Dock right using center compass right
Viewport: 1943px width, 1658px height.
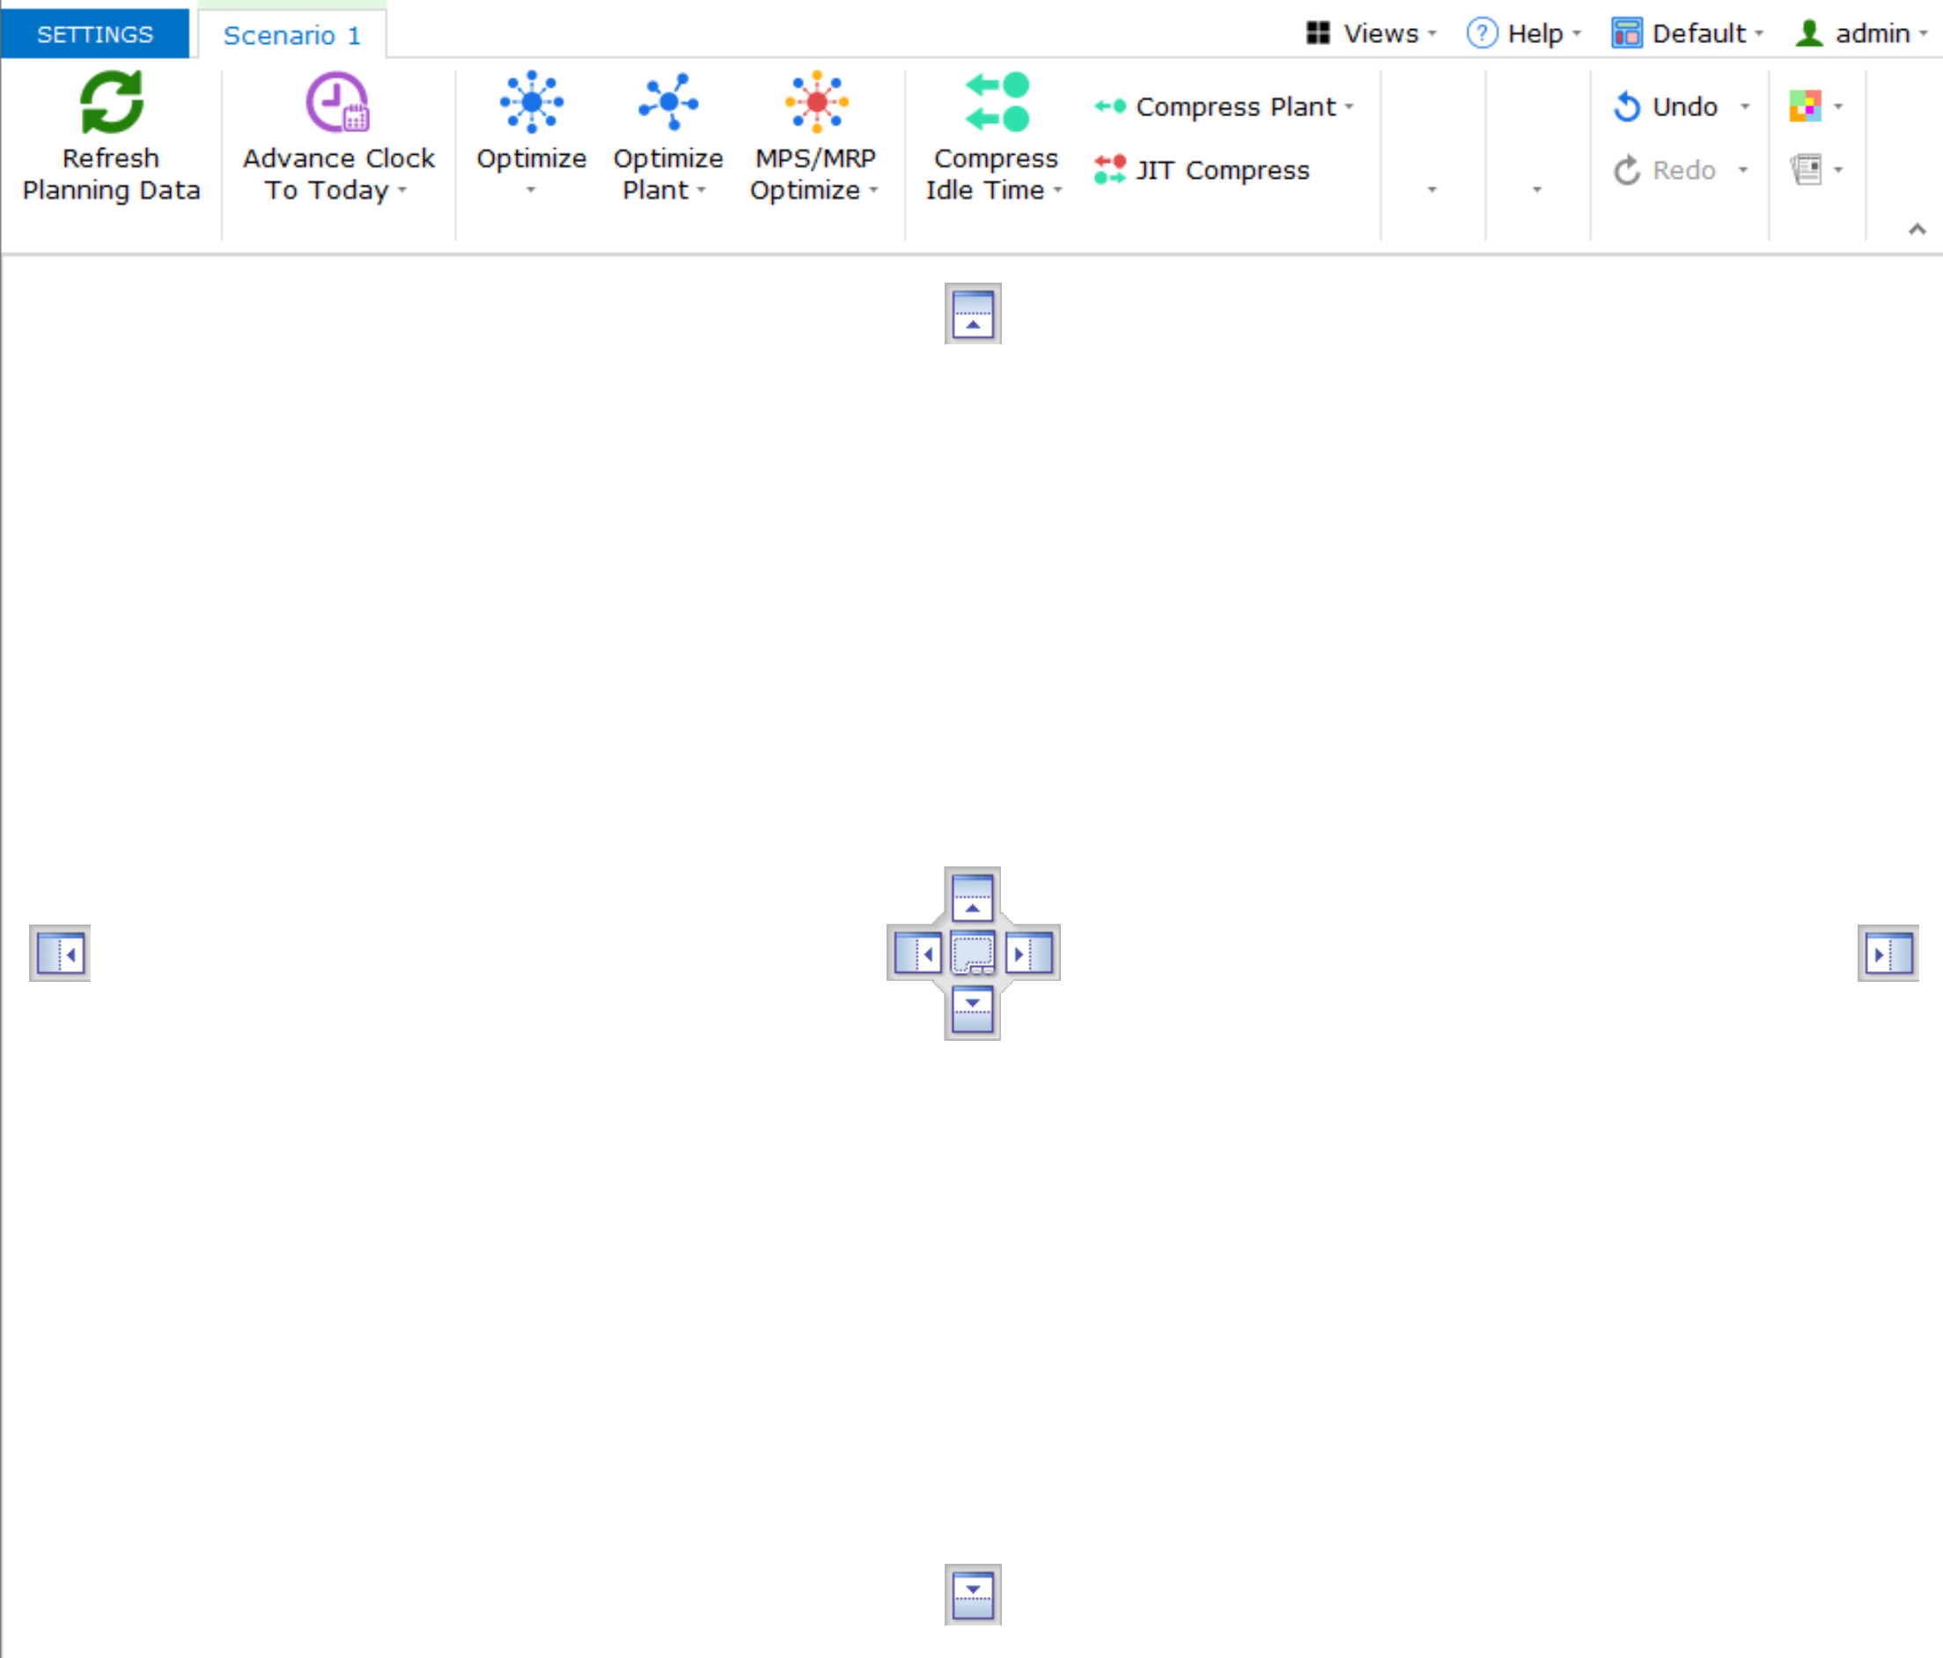(x=1030, y=954)
